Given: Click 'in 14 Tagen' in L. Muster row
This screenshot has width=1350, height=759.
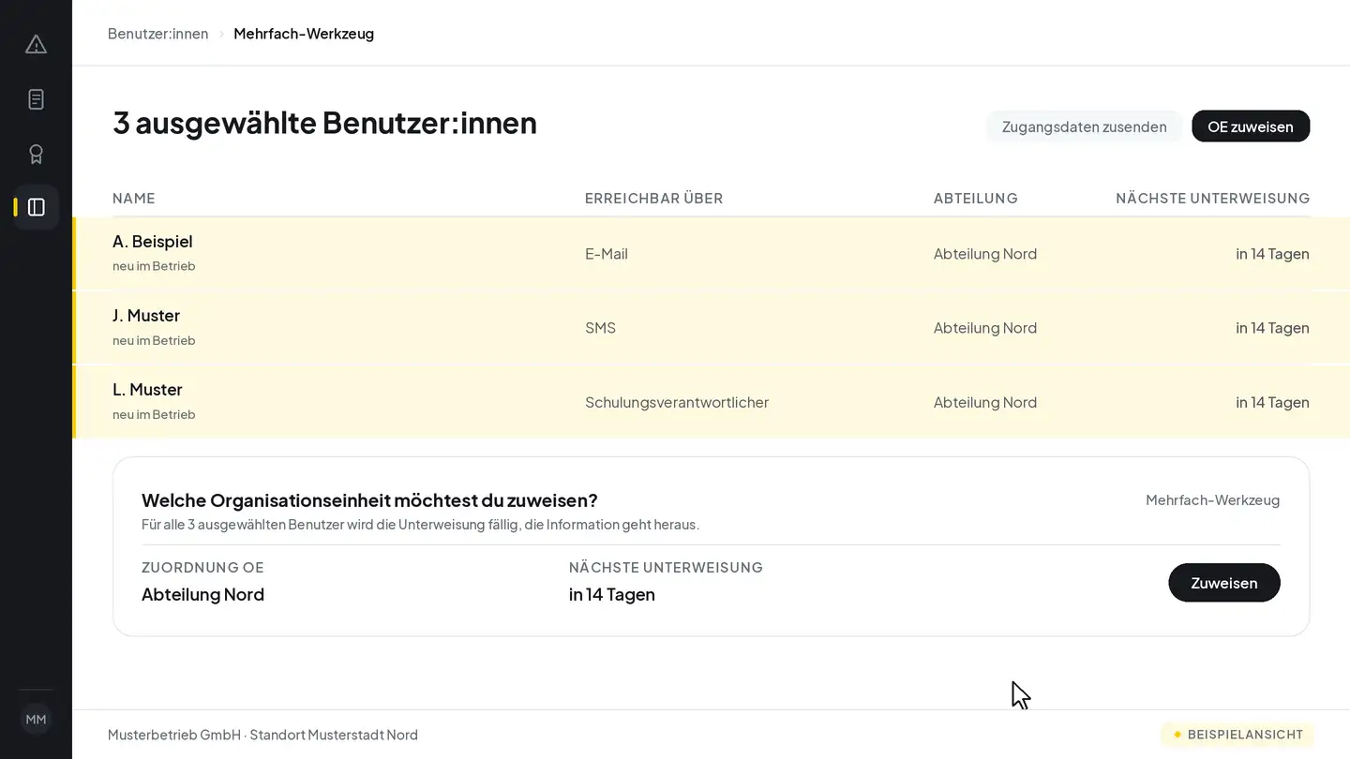Looking at the screenshot, I should point(1272,402).
